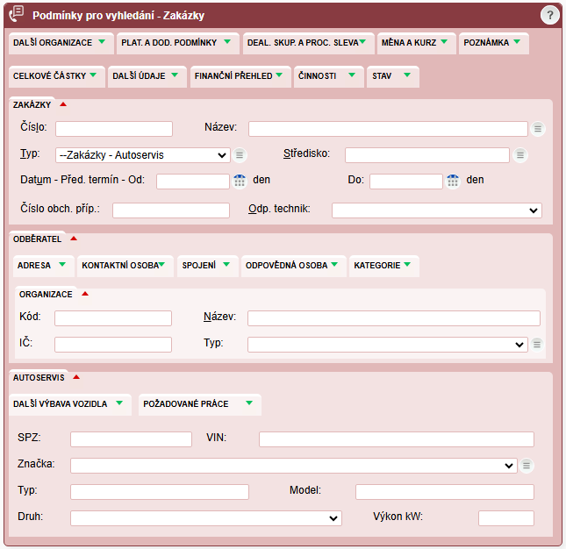Open the list icon next to Středisko field
The height and width of the screenshot is (549, 566).
click(520, 155)
